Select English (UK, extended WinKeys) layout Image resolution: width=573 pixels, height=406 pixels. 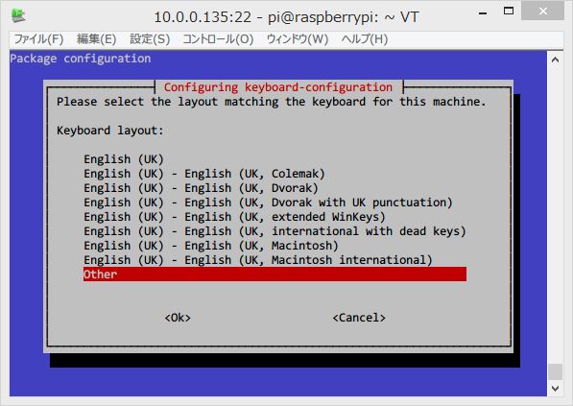click(234, 217)
